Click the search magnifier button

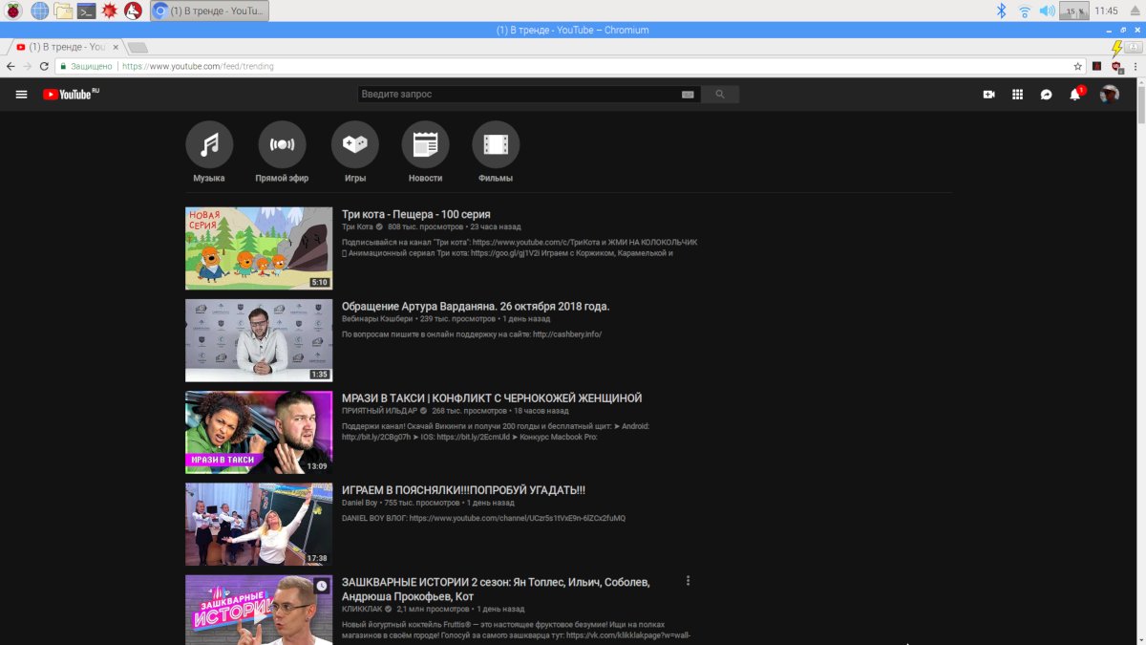click(x=720, y=95)
